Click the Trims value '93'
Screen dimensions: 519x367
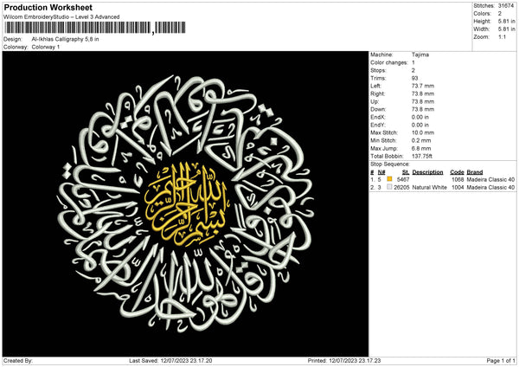415,78
